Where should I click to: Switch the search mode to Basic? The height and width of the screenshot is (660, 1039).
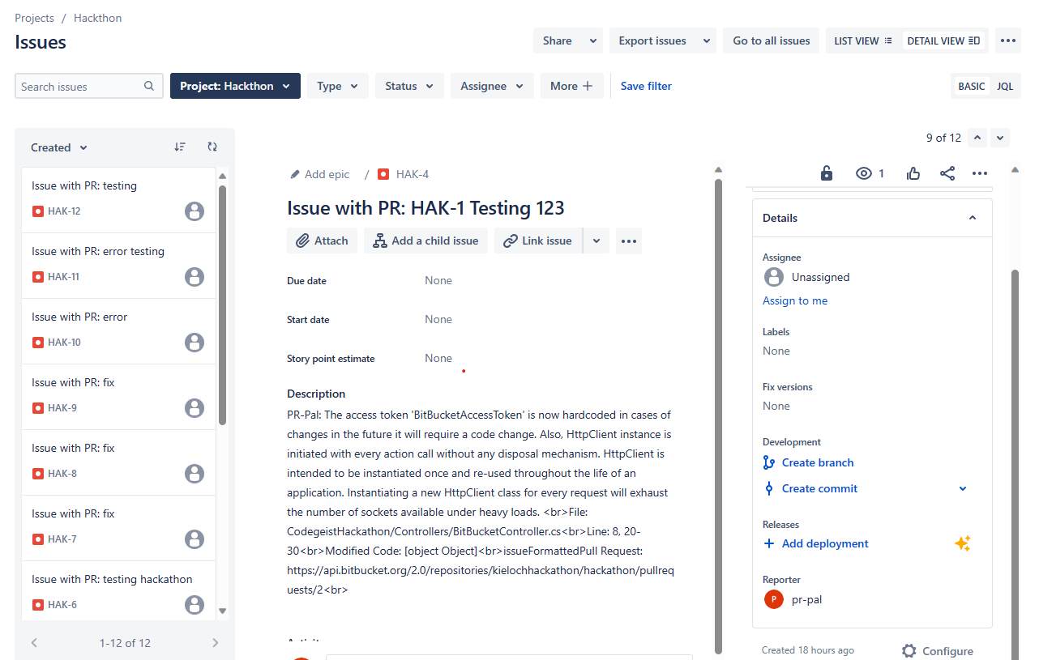coord(972,86)
